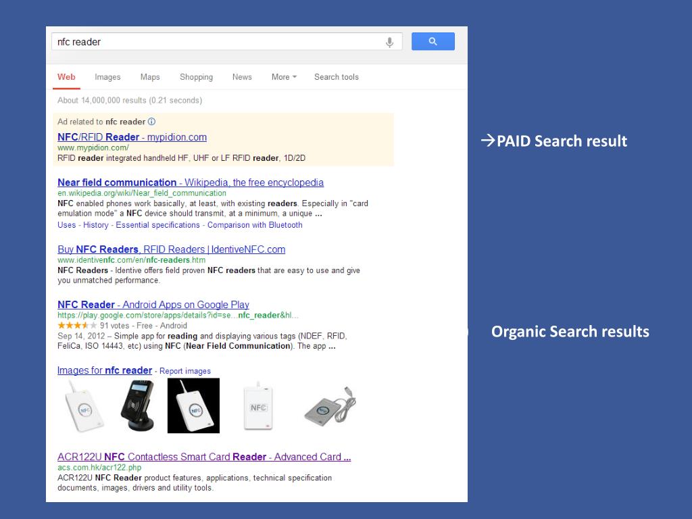Open the Near field communication Wikipedia result

191,182
